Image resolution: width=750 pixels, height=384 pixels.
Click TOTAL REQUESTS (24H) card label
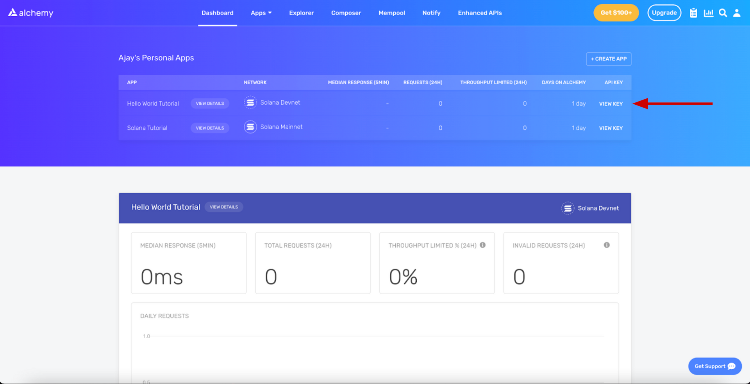298,245
